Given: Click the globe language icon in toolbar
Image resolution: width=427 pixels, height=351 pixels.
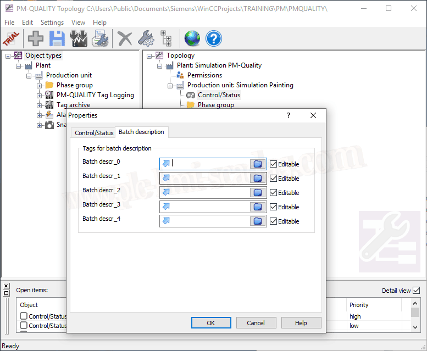Looking at the screenshot, I should (192, 38).
